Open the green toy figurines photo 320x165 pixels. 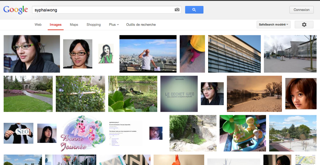tap(242, 133)
